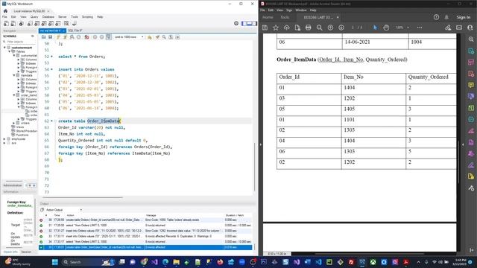The height and width of the screenshot is (268, 477).
Task: Toggle the Workbench panel layout buttons
Action: [x=249, y=23]
